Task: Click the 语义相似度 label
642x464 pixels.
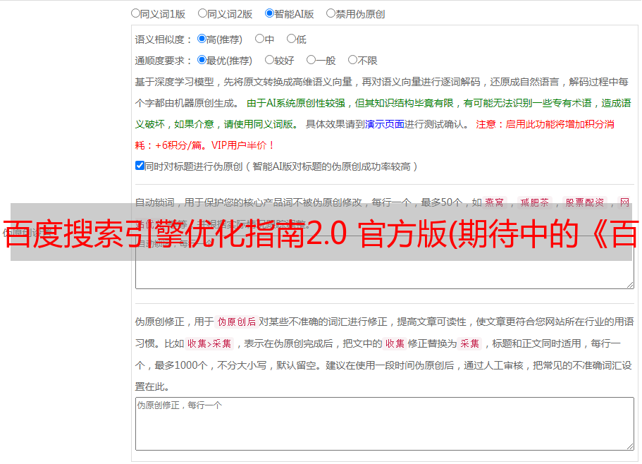Action: 163,39
